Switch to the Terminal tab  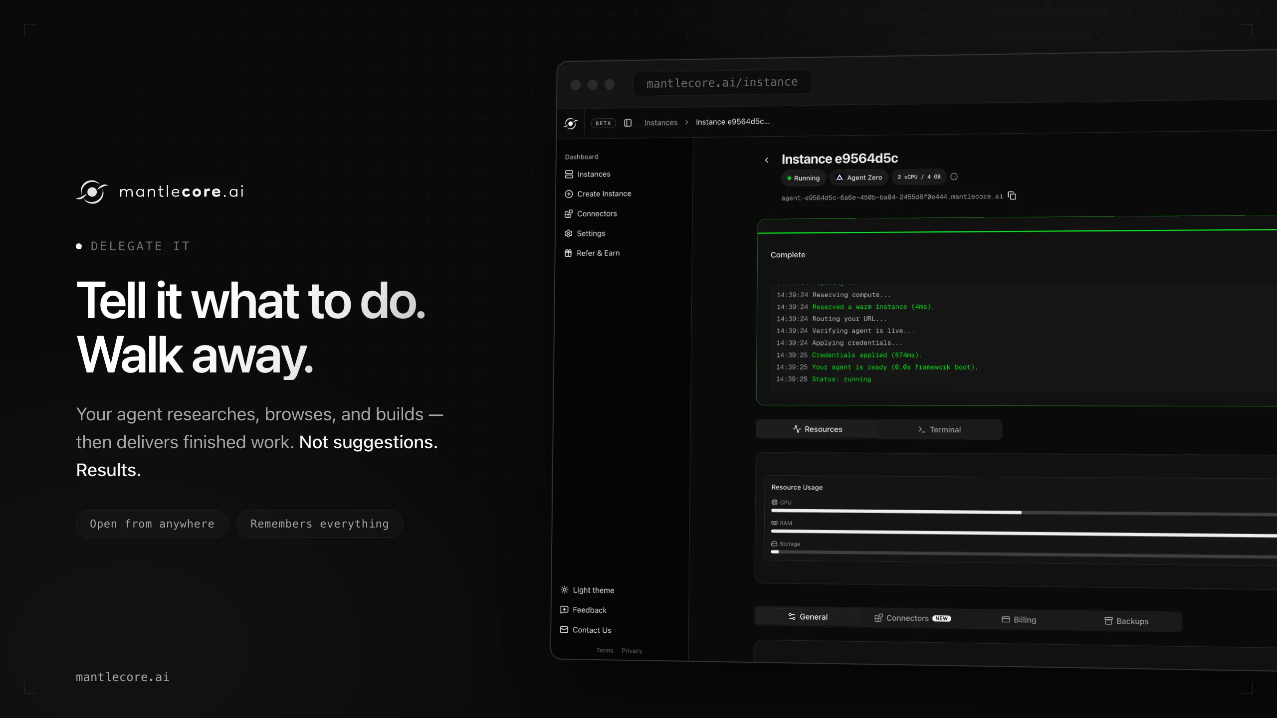click(x=939, y=430)
